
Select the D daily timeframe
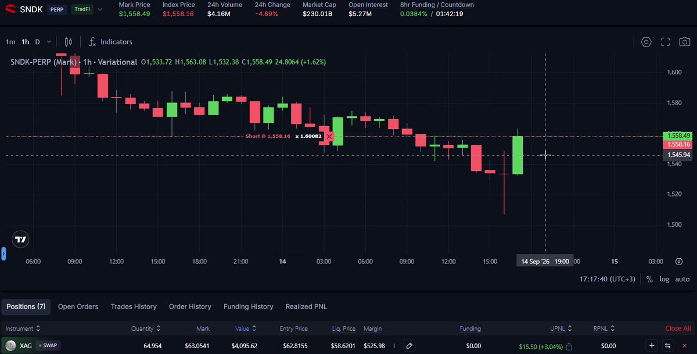tap(38, 42)
